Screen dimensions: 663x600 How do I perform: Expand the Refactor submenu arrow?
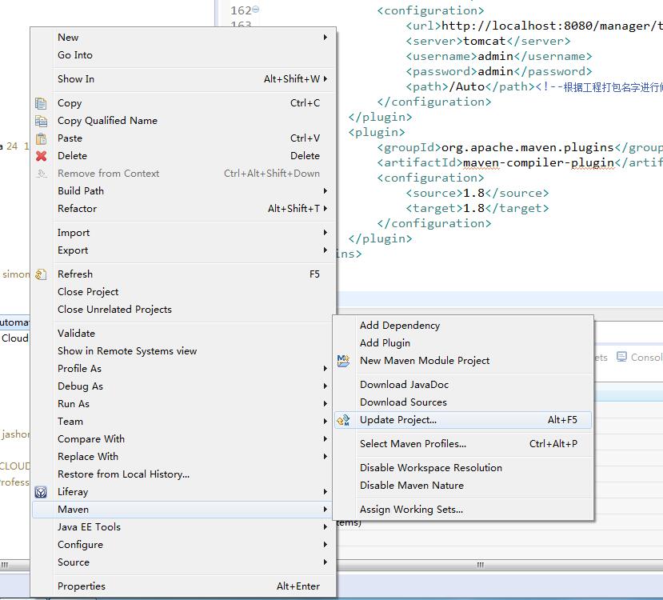click(326, 209)
